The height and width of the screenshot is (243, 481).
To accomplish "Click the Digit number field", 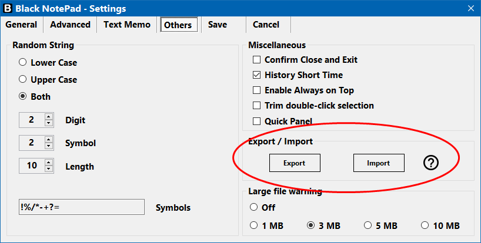I will (x=32, y=120).
